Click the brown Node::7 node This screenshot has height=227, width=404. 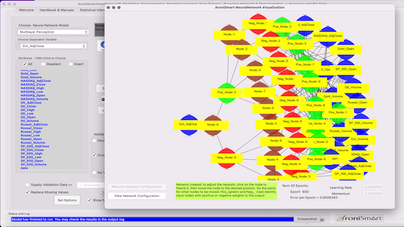pyautogui.click(x=259, y=91)
